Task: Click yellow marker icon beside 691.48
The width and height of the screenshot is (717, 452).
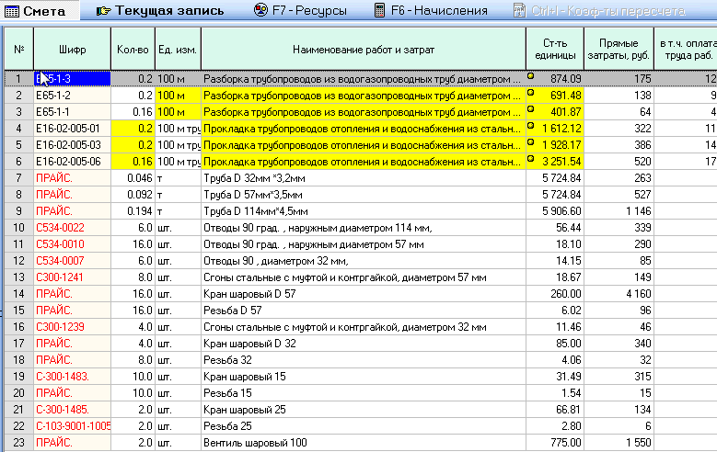Action: click(531, 92)
